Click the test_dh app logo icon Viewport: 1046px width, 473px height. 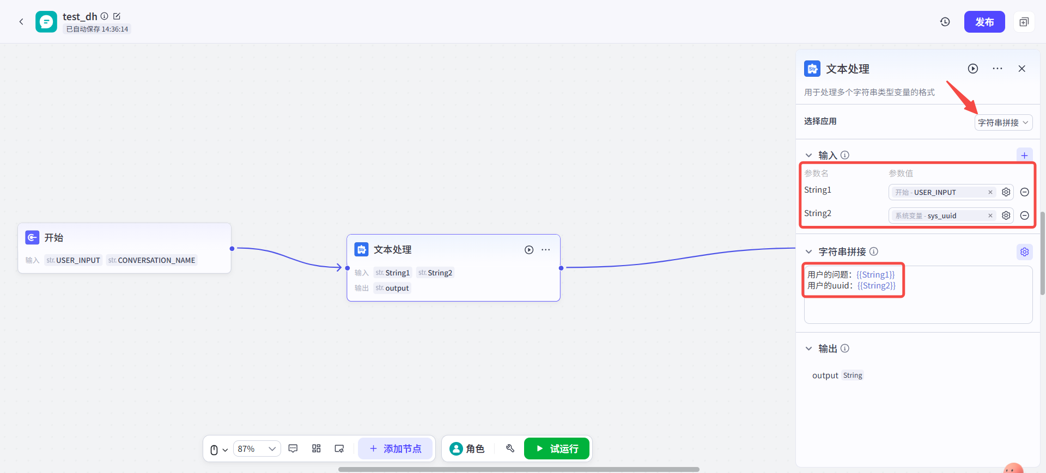(x=46, y=22)
